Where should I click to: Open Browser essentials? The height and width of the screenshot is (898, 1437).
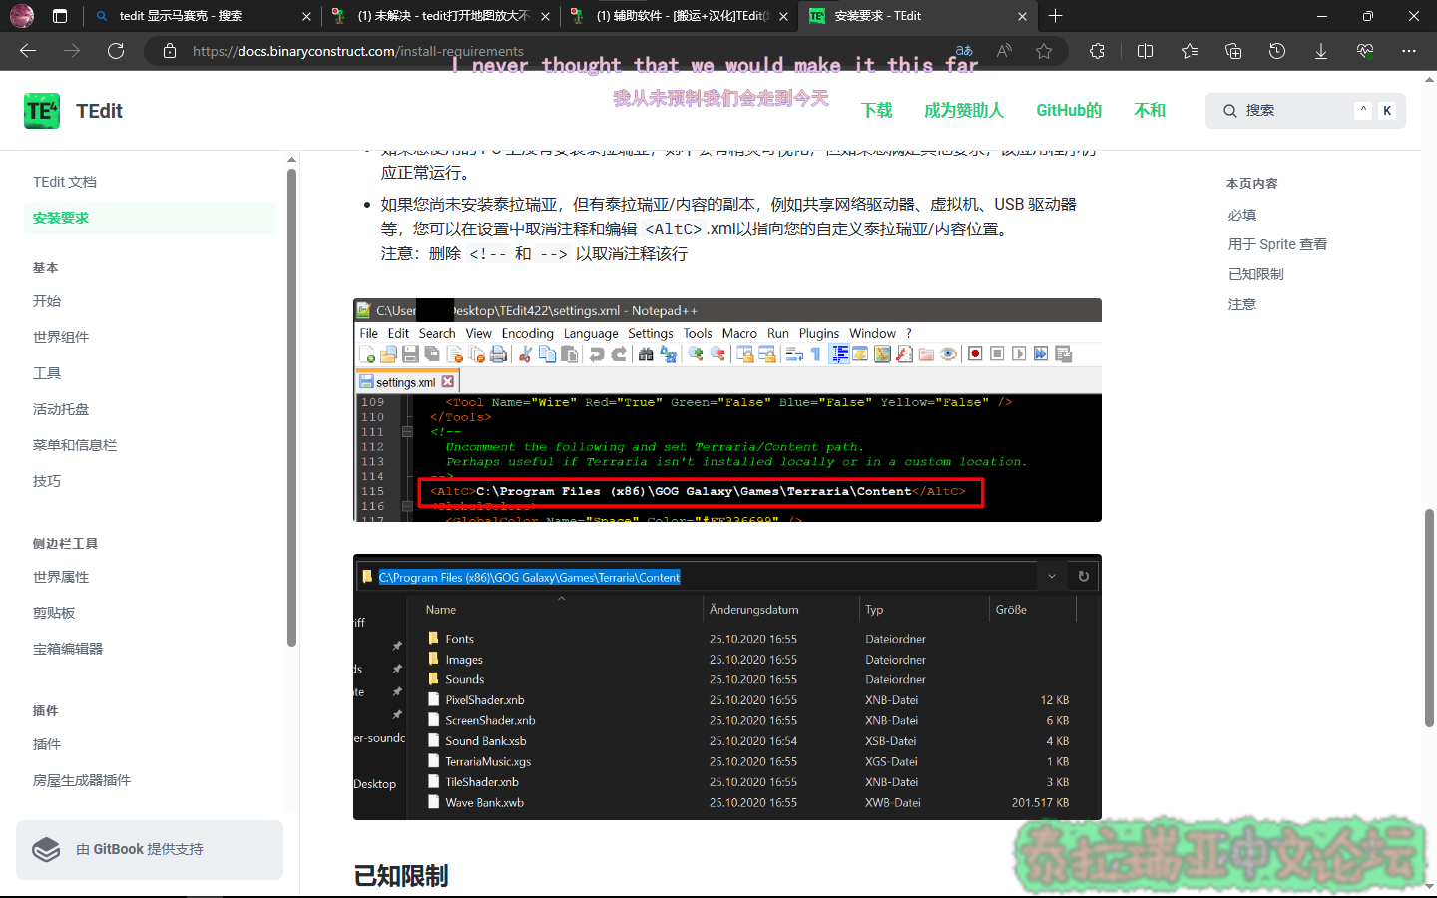(1365, 51)
